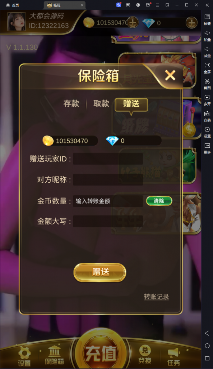Click the 赠送玩家ID input field
Screen dimensions: 213x369
point(108,159)
